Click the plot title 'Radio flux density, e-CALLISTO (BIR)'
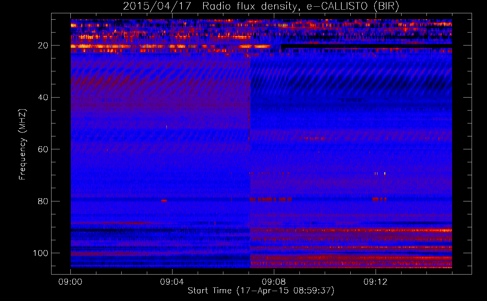This screenshot has height=301, width=487. click(300, 6)
